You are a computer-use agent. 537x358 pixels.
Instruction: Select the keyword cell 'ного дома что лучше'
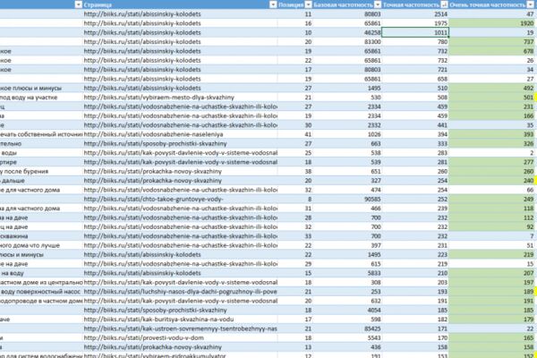(x=41, y=245)
